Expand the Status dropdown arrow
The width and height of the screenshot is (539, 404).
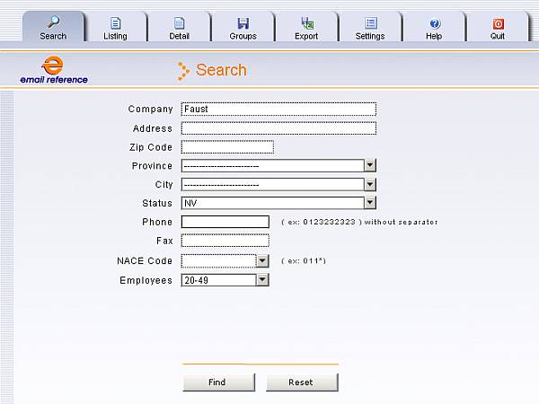pos(370,203)
